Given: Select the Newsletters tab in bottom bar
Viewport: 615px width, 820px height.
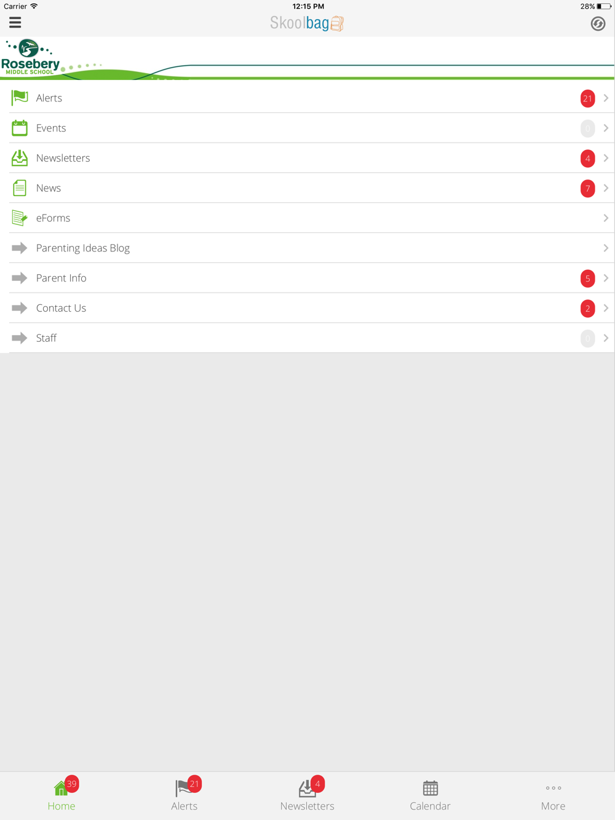Looking at the screenshot, I should pos(307,796).
